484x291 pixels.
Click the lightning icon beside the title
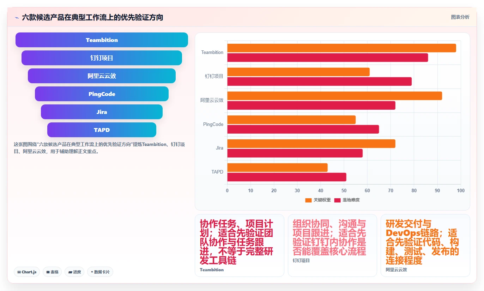(17, 18)
